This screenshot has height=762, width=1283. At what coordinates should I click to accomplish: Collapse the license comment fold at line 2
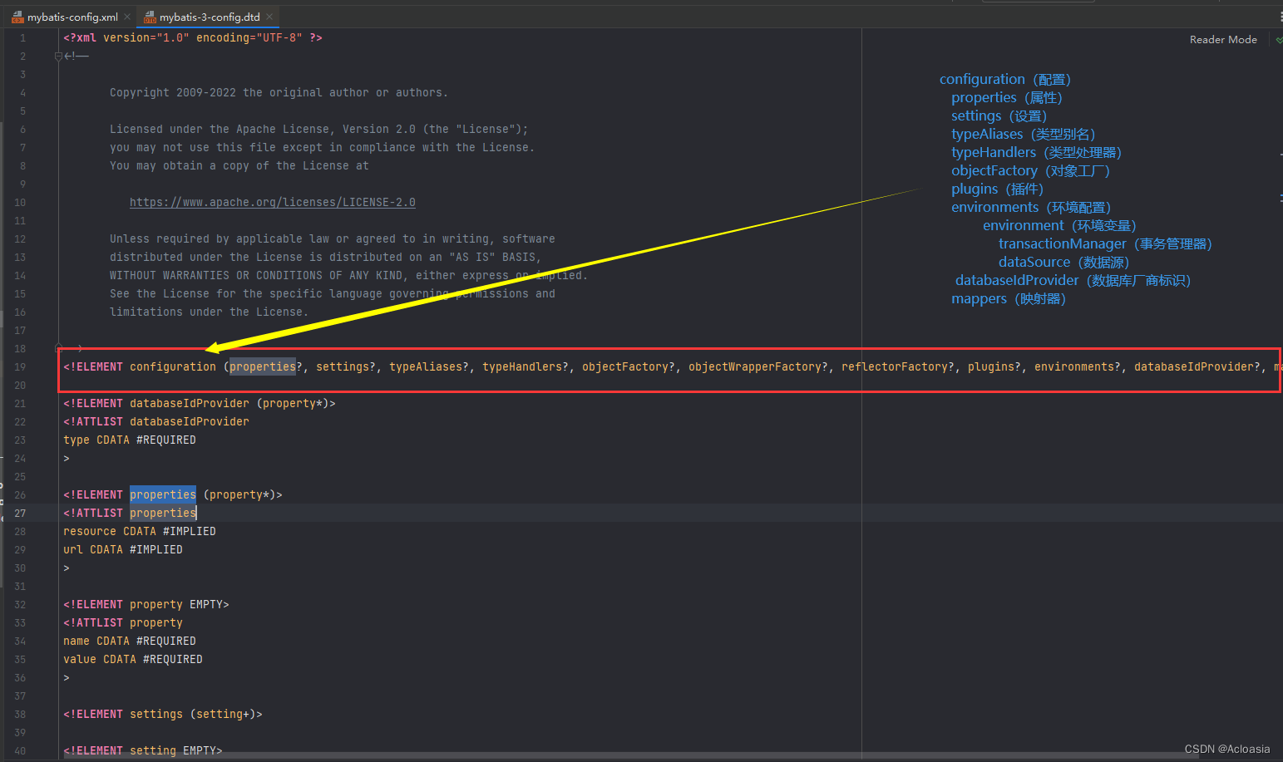57,56
